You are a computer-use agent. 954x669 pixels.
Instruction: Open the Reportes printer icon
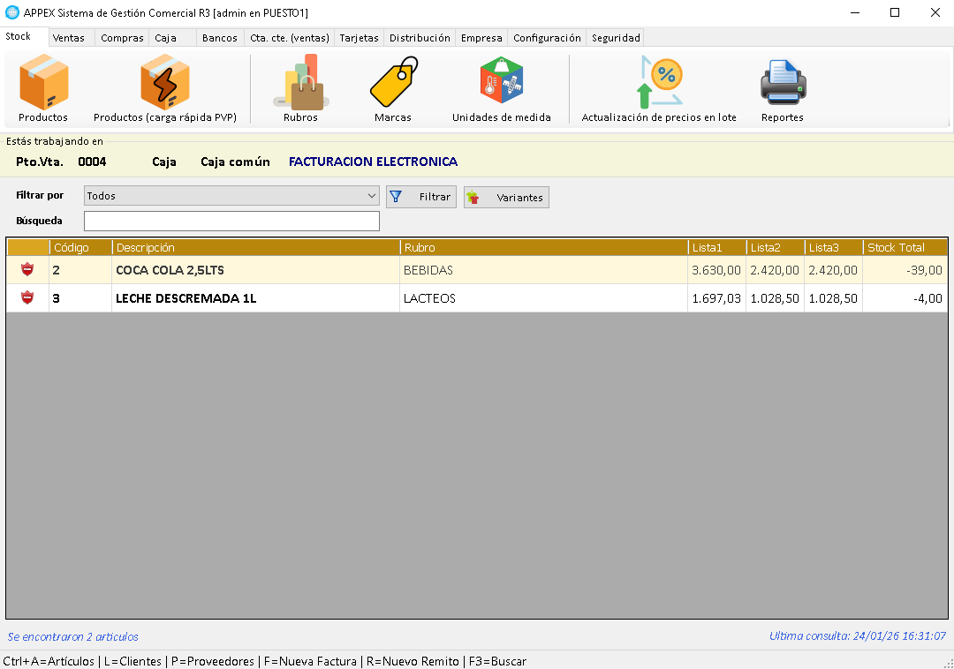click(783, 83)
